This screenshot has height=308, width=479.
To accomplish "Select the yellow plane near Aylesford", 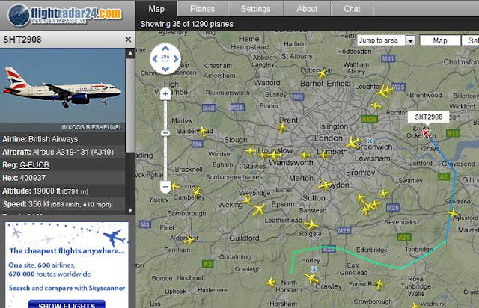I will tap(453, 213).
